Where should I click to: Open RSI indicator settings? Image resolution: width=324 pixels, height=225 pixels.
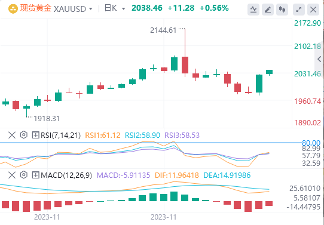click(24, 135)
